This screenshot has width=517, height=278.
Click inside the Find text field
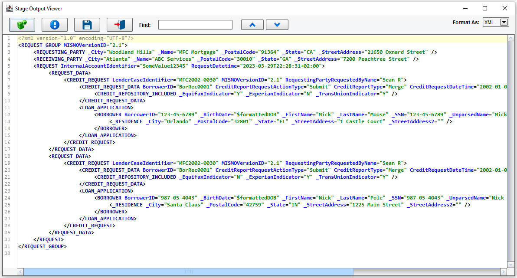195,25
